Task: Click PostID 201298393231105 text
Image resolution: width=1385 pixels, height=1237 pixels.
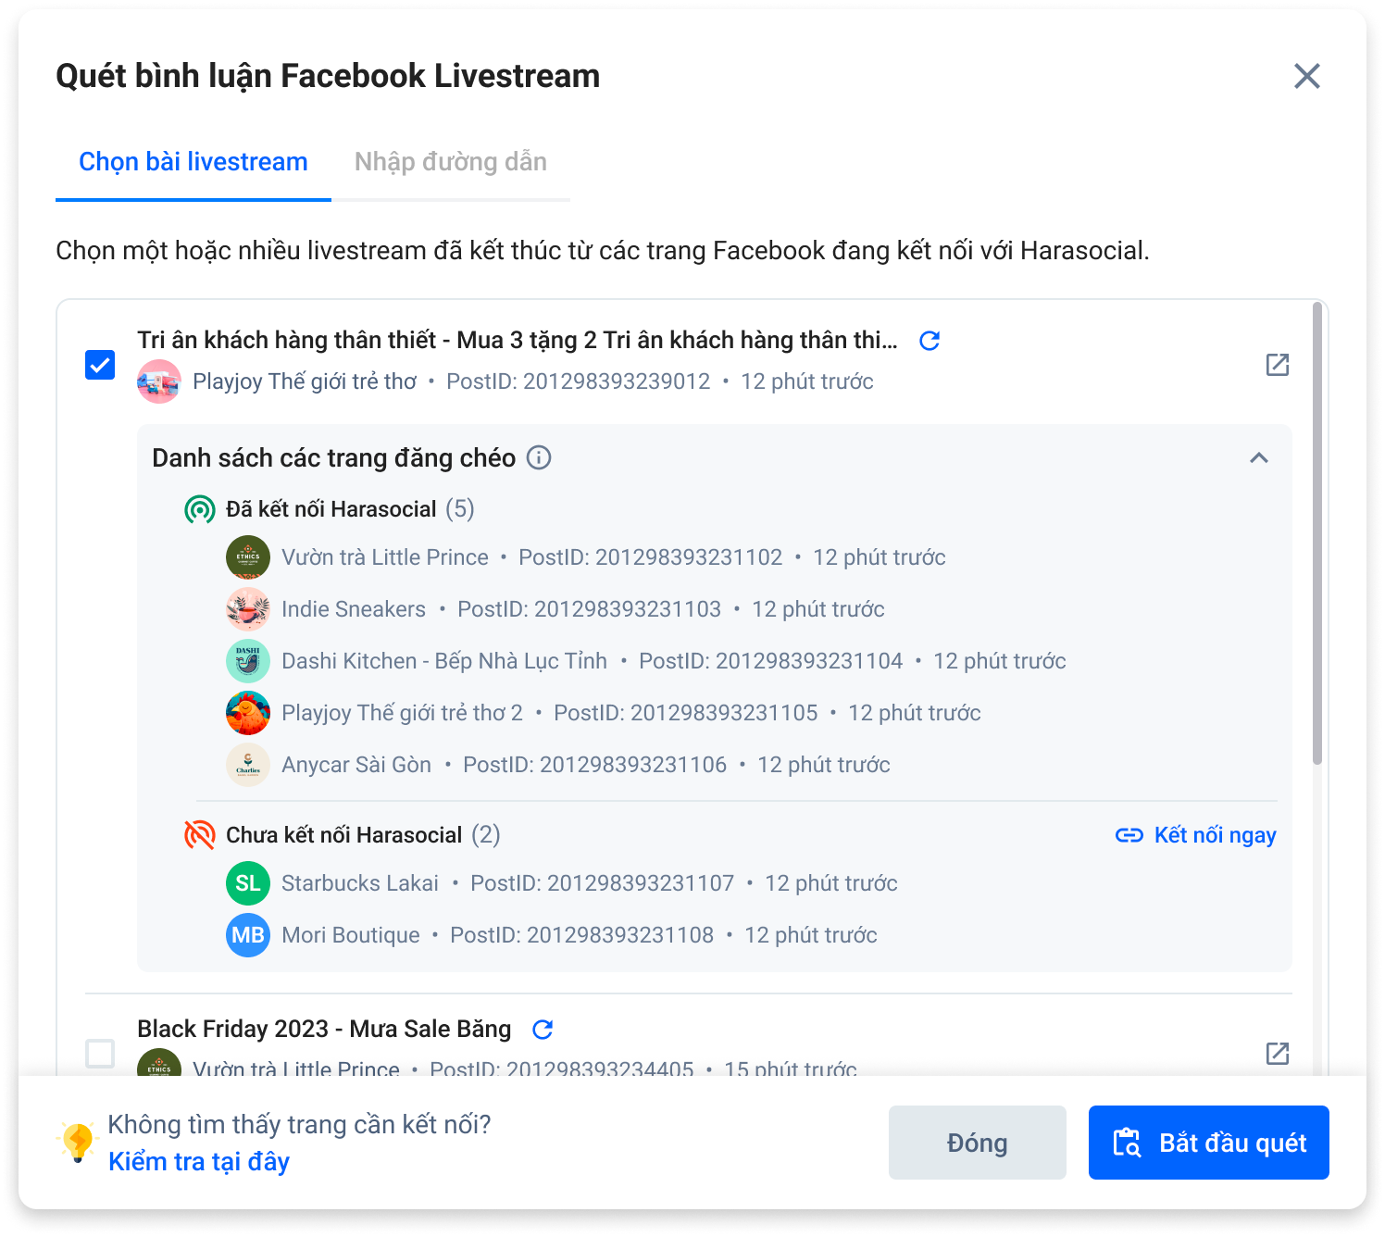Action: (x=686, y=713)
